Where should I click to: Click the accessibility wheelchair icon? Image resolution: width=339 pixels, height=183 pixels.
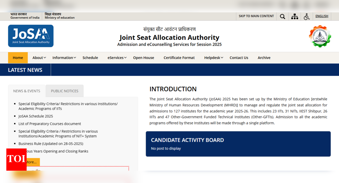(306, 16)
